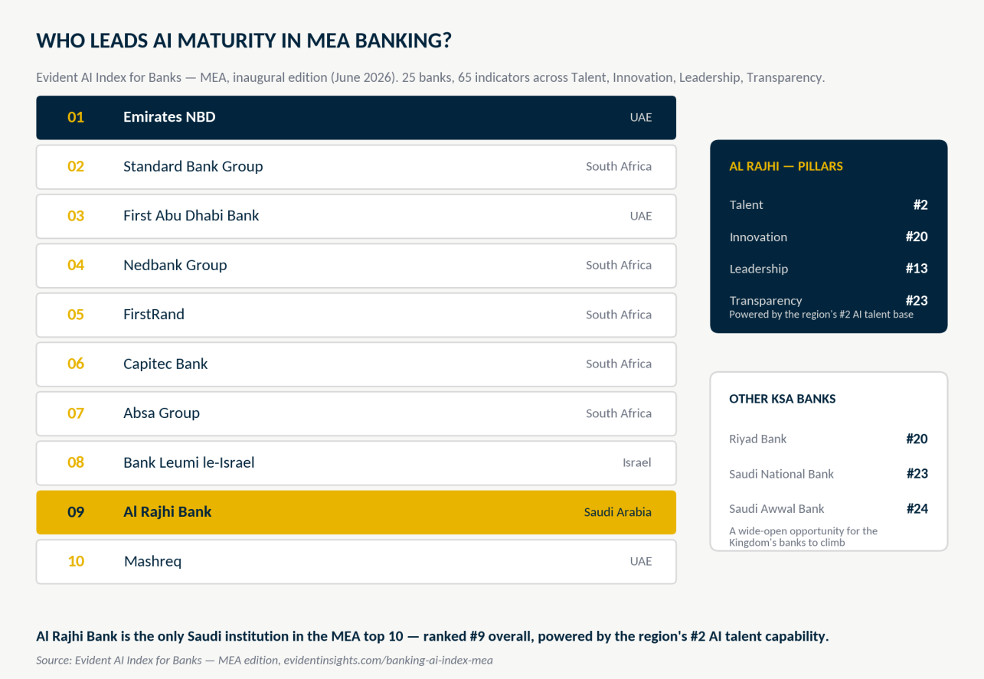This screenshot has height=679, width=984.
Task: Select the Absa Group row
Action: click(x=356, y=413)
